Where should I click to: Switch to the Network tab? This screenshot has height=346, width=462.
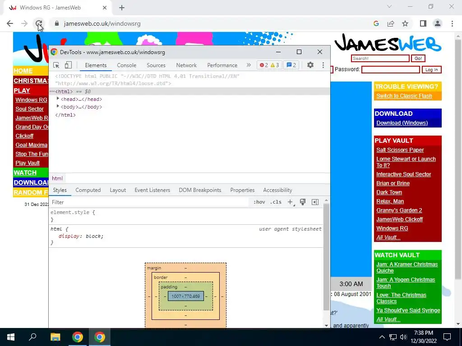[186, 65]
